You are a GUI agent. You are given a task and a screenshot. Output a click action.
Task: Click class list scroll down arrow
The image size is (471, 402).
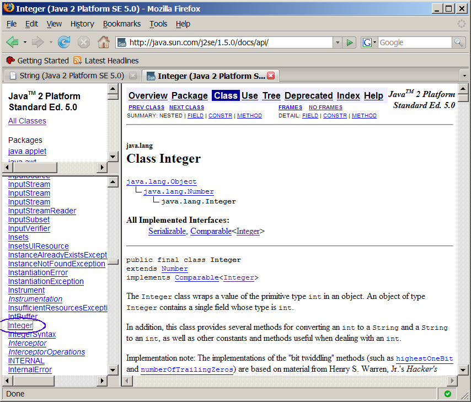click(113, 369)
